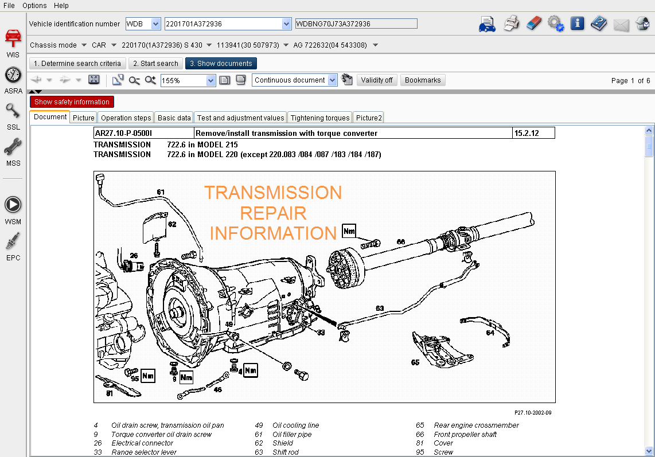The width and height of the screenshot is (655, 457).
Task: Click the stacked pages view icon
Action: point(241,80)
